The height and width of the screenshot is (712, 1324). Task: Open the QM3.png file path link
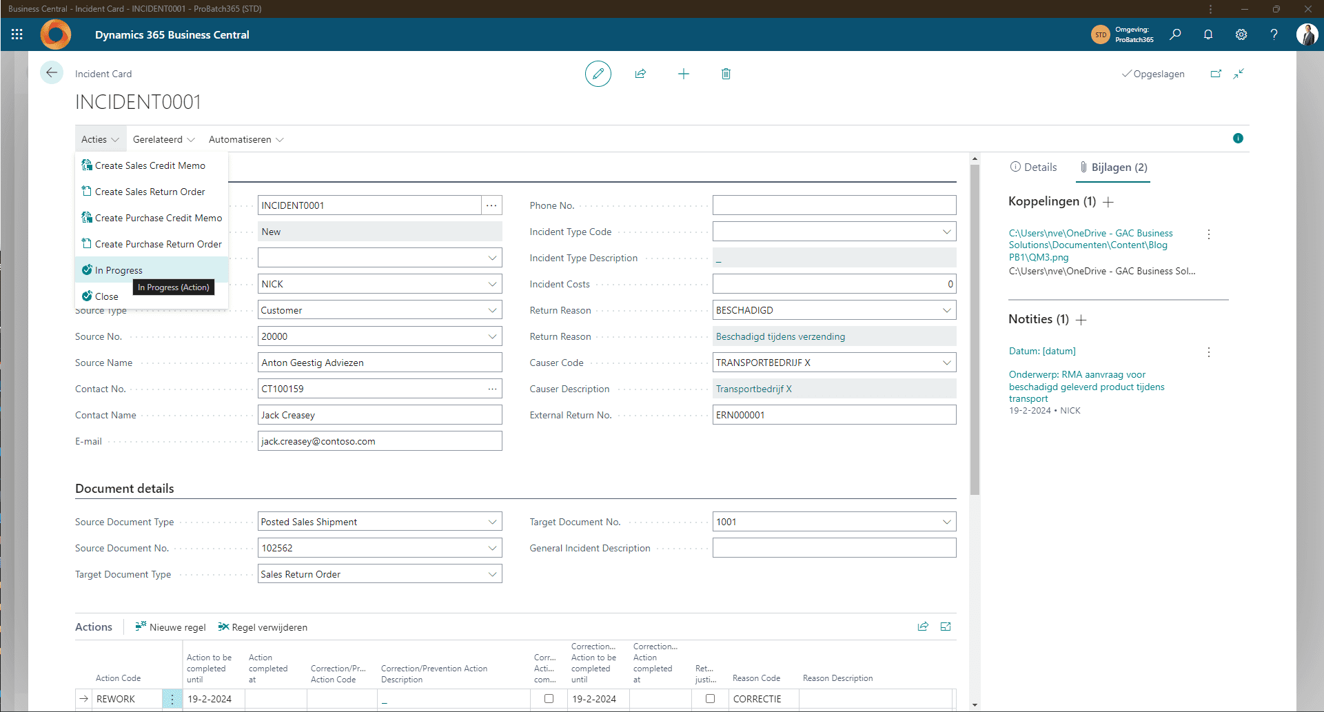[1091, 245]
